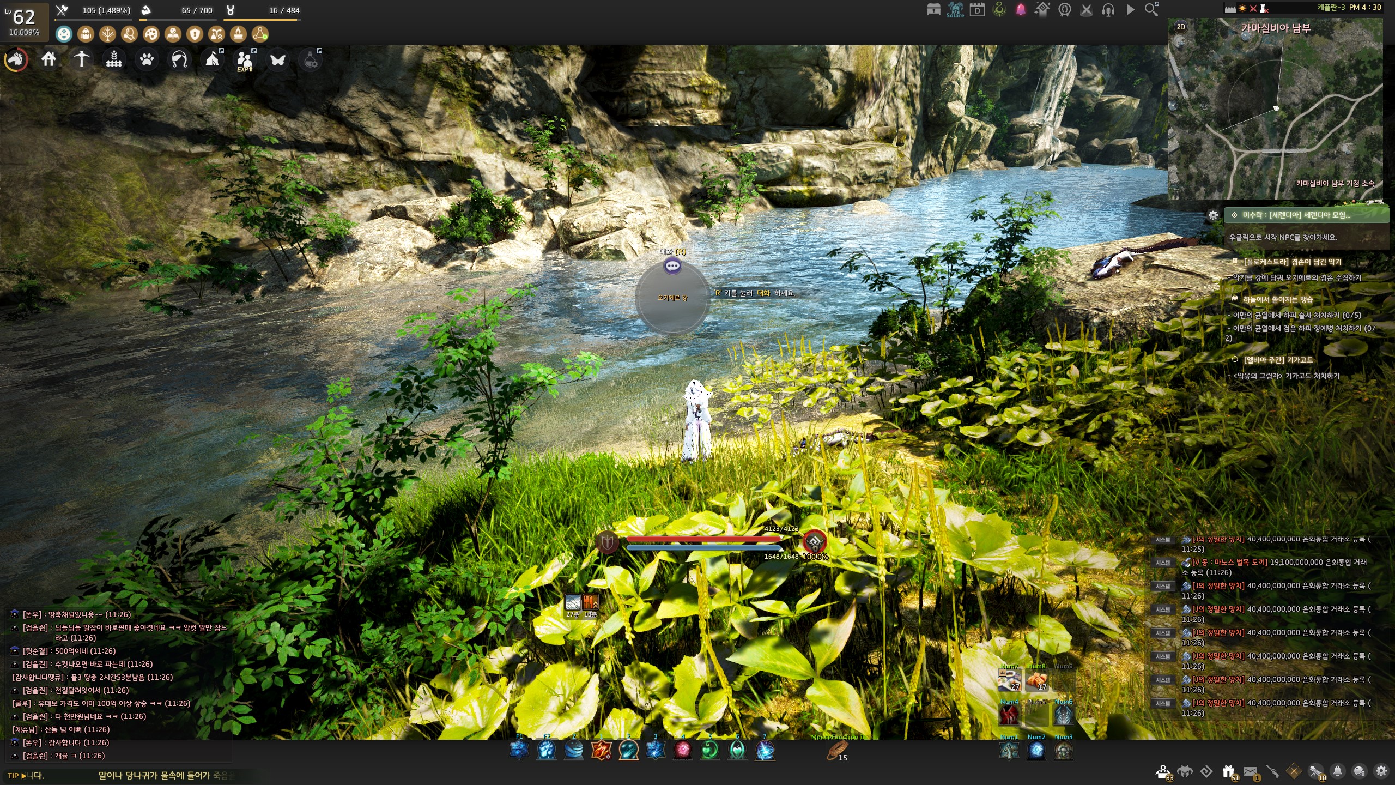Open the D calendar icon

977,10
